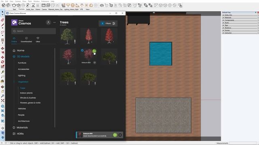This screenshot has height=145, width=259.
Task: Open Shrubs & bushes subcategory
Action: (28, 98)
